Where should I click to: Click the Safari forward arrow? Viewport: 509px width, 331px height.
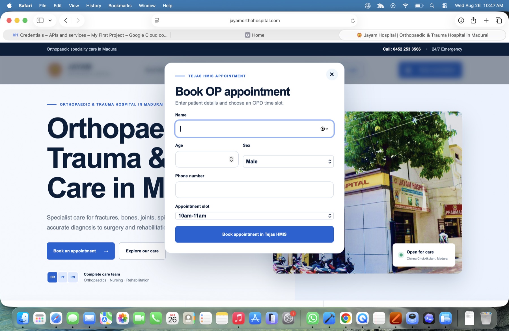pyautogui.click(x=78, y=20)
